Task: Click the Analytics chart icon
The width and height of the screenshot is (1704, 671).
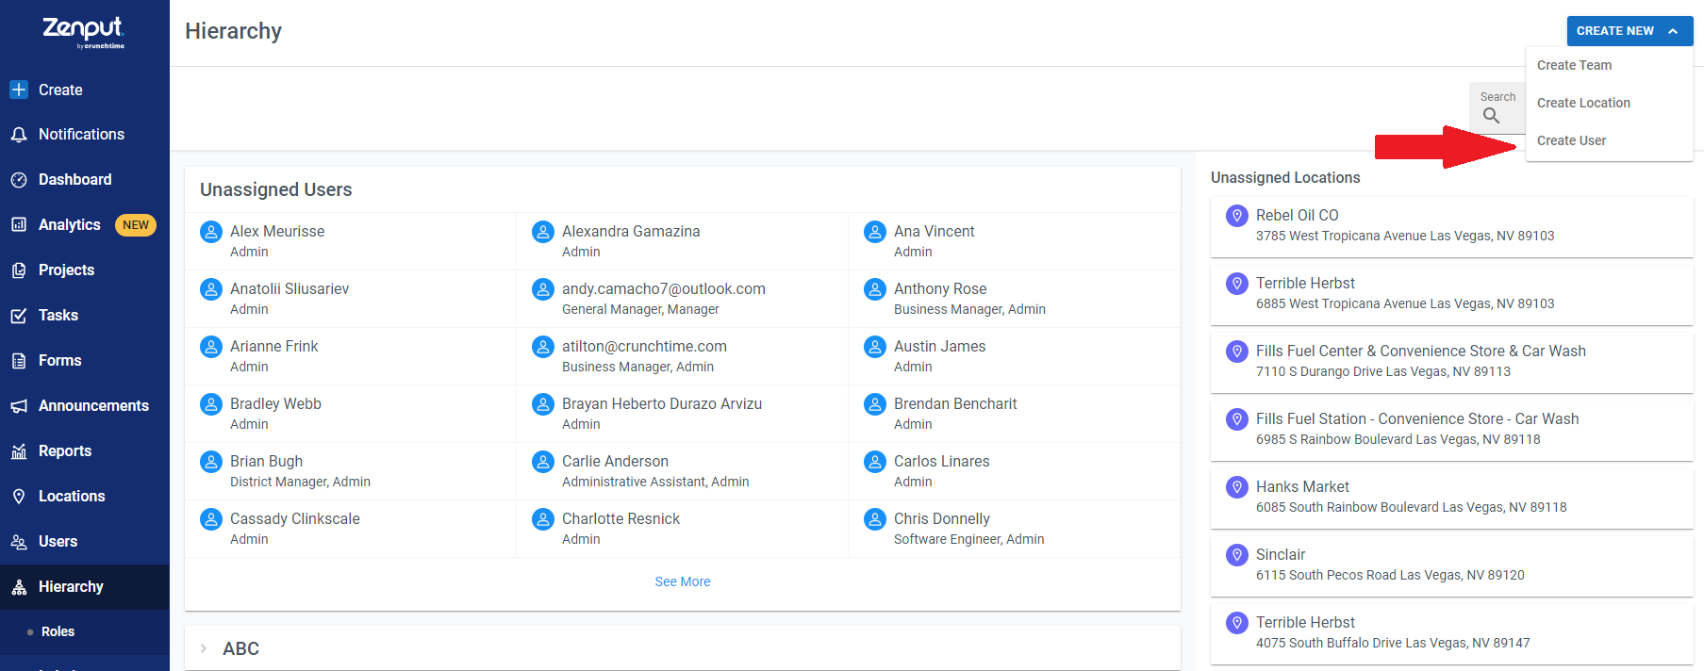Action: pos(19,225)
